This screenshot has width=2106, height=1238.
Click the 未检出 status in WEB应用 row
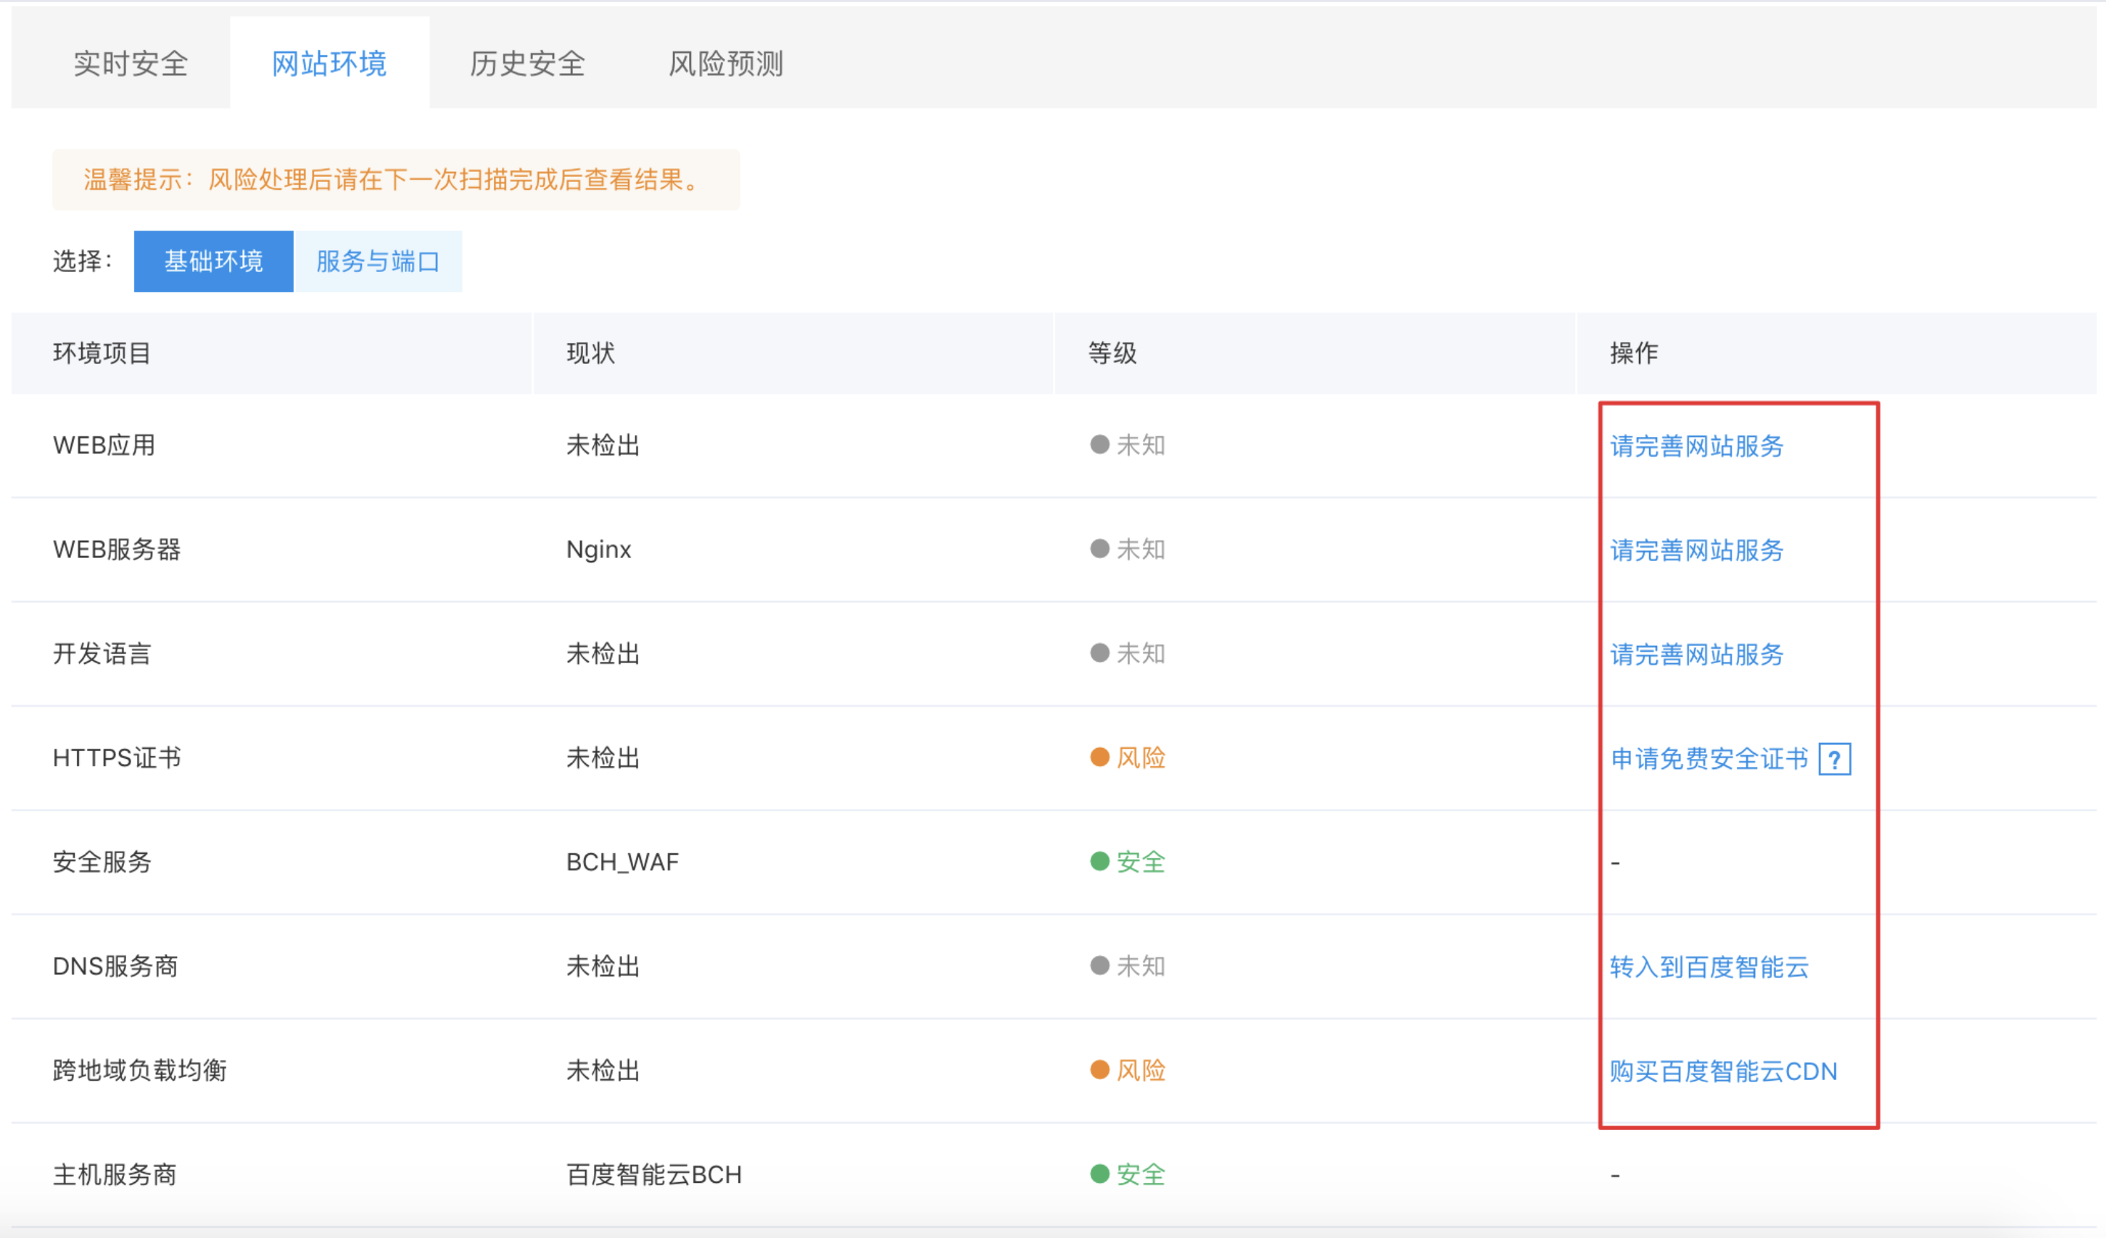pyautogui.click(x=603, y=445)
